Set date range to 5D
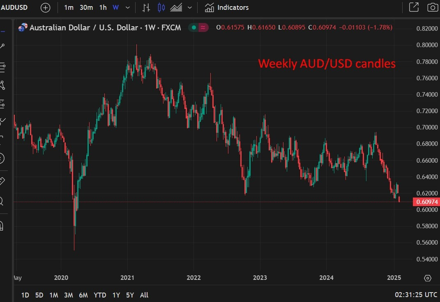The height and width of the screenshot is (302, 440). coord(39,295)
